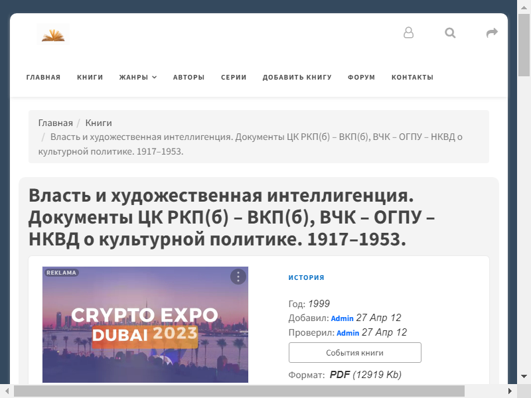Expand the Жанры dropdown menu

[138, 78]
